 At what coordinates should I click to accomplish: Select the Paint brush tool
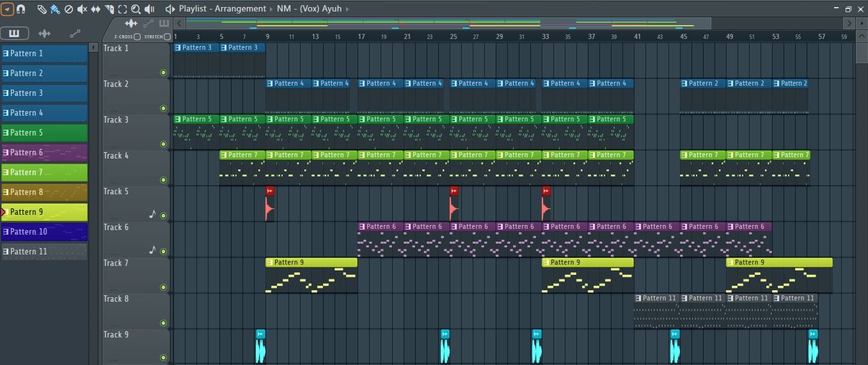[55, 9]
